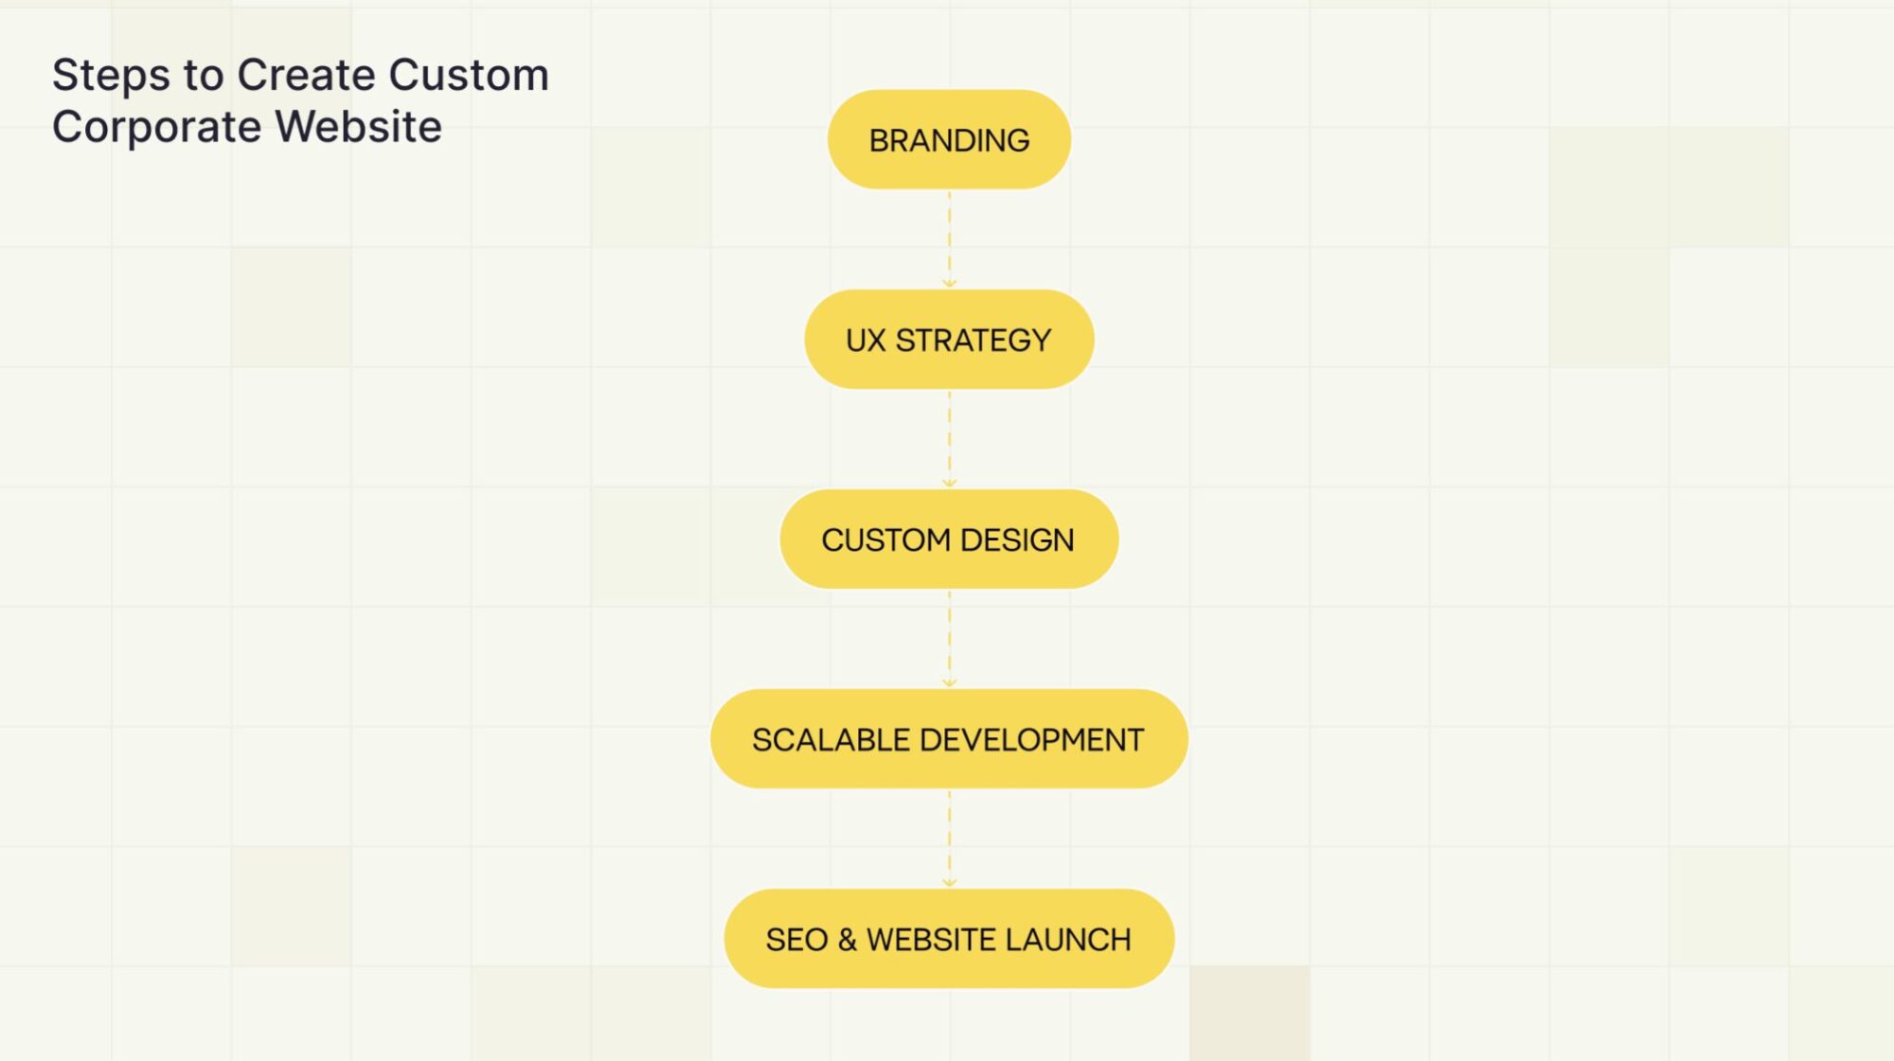
Task: Click the CUSTOM DESIGN step node
Action: (949, 539)
